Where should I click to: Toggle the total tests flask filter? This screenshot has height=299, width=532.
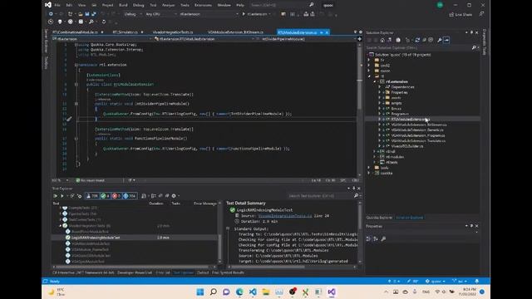point(92,196)
